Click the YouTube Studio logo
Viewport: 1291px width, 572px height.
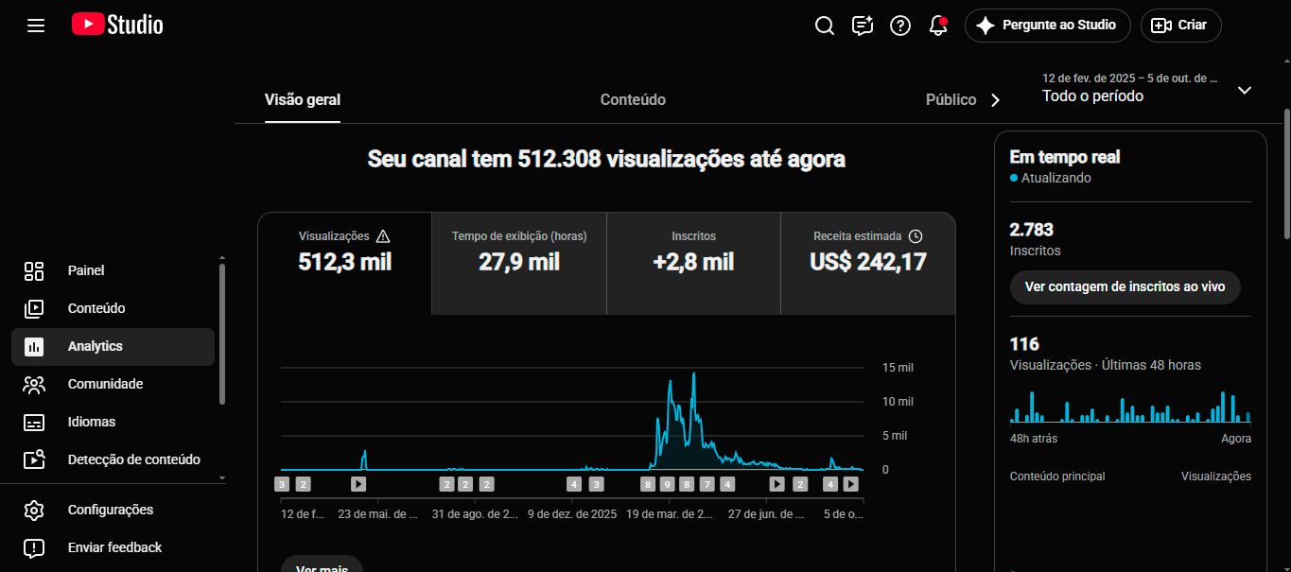pos(117,25)
